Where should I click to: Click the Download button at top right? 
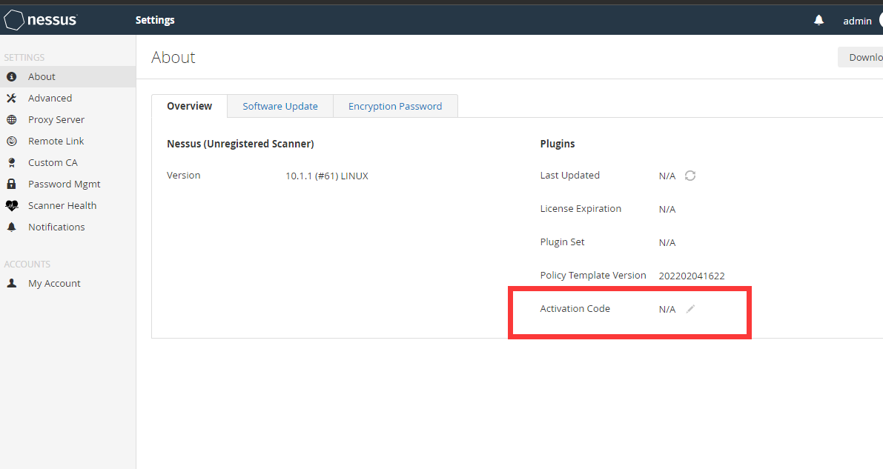pos(861,58)
